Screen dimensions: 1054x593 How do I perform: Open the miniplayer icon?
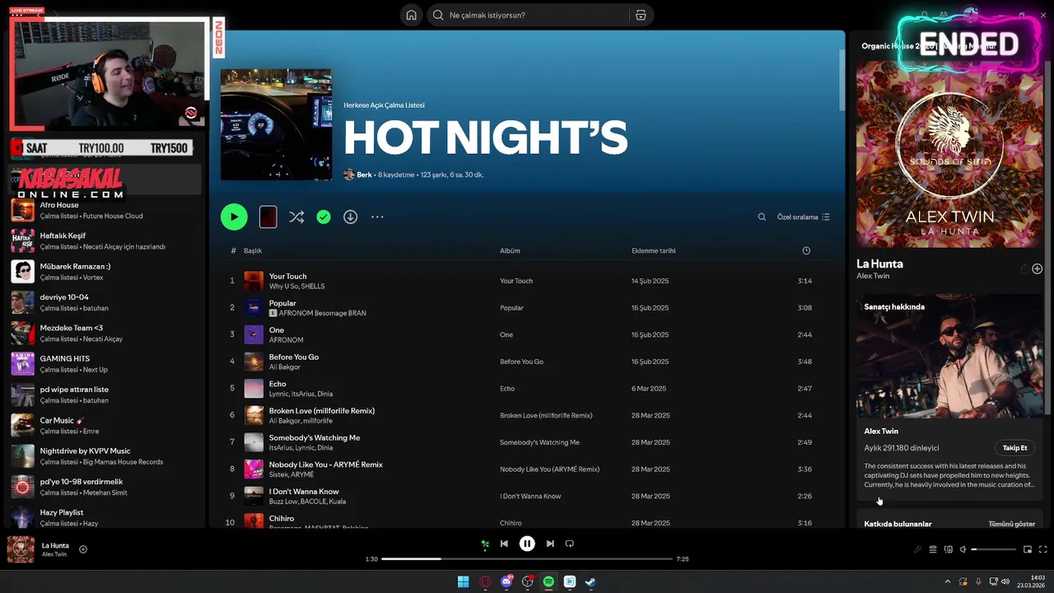tap(1028, 549)
